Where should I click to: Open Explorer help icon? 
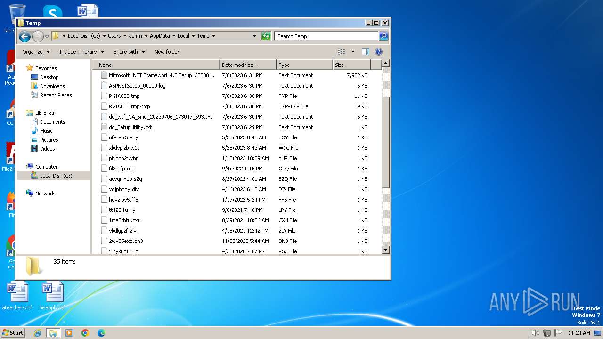coord(378,52)
